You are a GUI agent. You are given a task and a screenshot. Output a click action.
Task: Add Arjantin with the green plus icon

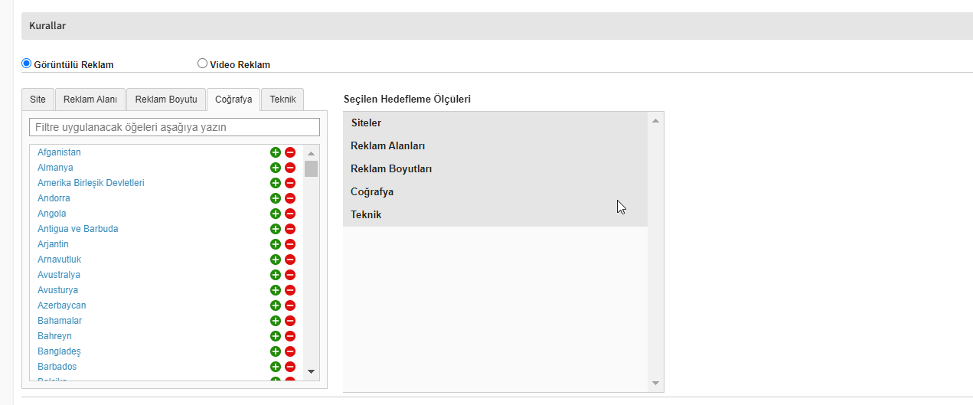(276, 244)
